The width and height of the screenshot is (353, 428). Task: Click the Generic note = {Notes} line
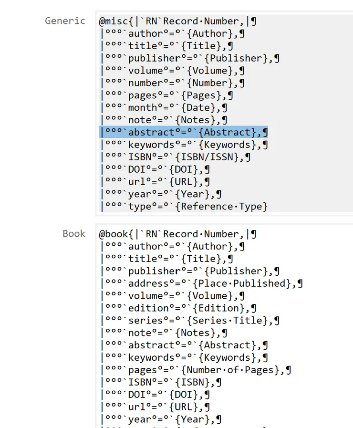pos(164,120)
